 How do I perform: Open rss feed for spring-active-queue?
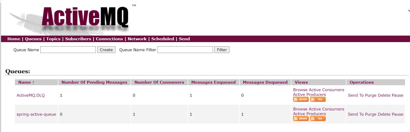point(318,118)
